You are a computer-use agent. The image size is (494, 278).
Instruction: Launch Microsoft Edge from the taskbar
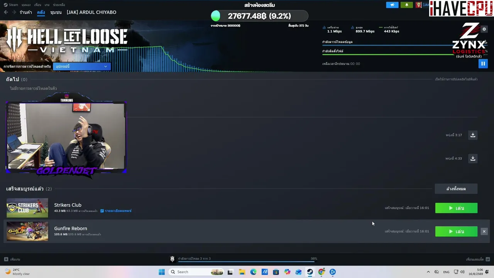click(x=253, y=272)
